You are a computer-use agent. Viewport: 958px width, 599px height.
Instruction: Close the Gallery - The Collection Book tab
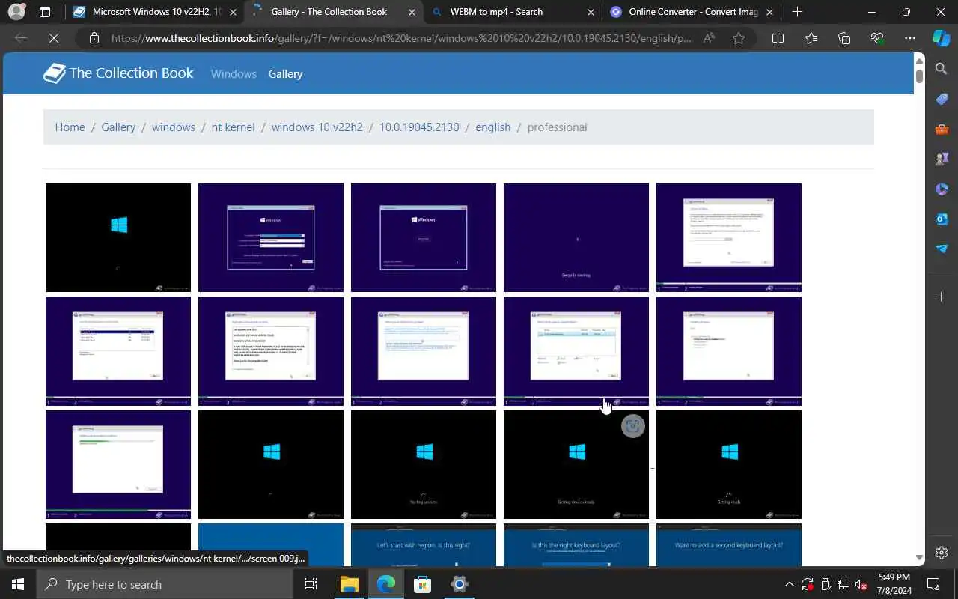coord(411,12)
